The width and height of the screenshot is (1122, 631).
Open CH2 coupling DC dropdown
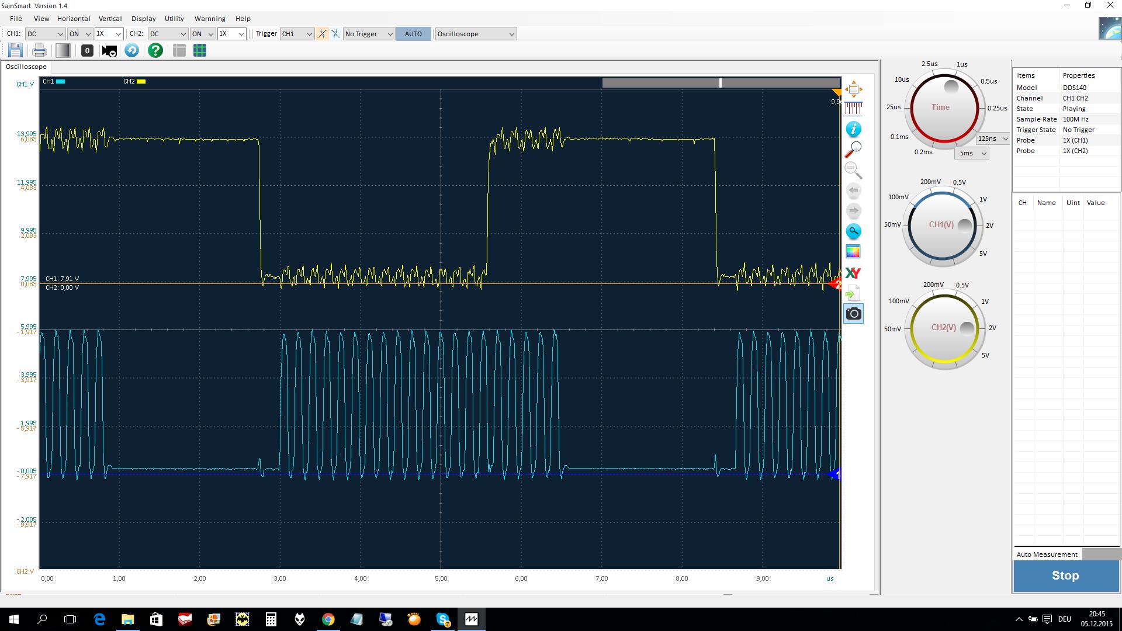click(167, 34)
